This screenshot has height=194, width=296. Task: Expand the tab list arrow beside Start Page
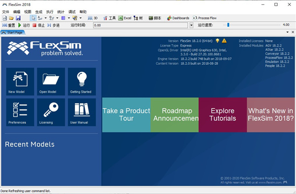[x=288, y=32]
